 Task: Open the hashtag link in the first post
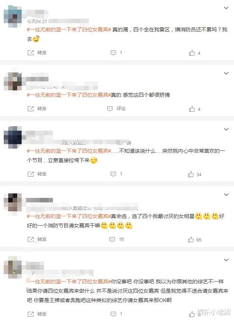point(69,29)
